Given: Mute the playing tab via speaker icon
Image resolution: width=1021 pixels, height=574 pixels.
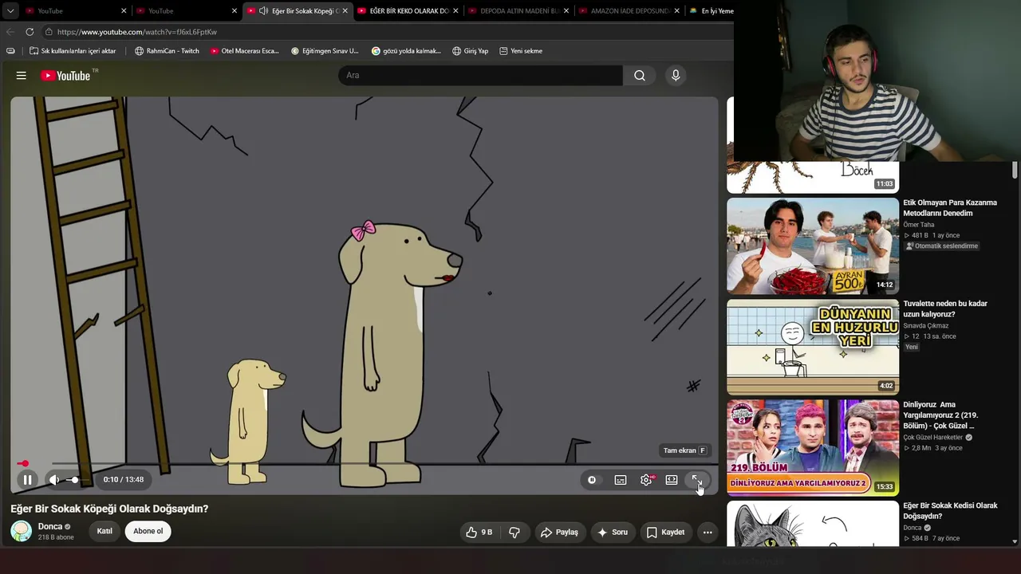Looking at the screenshot, I should click(263, 11).
